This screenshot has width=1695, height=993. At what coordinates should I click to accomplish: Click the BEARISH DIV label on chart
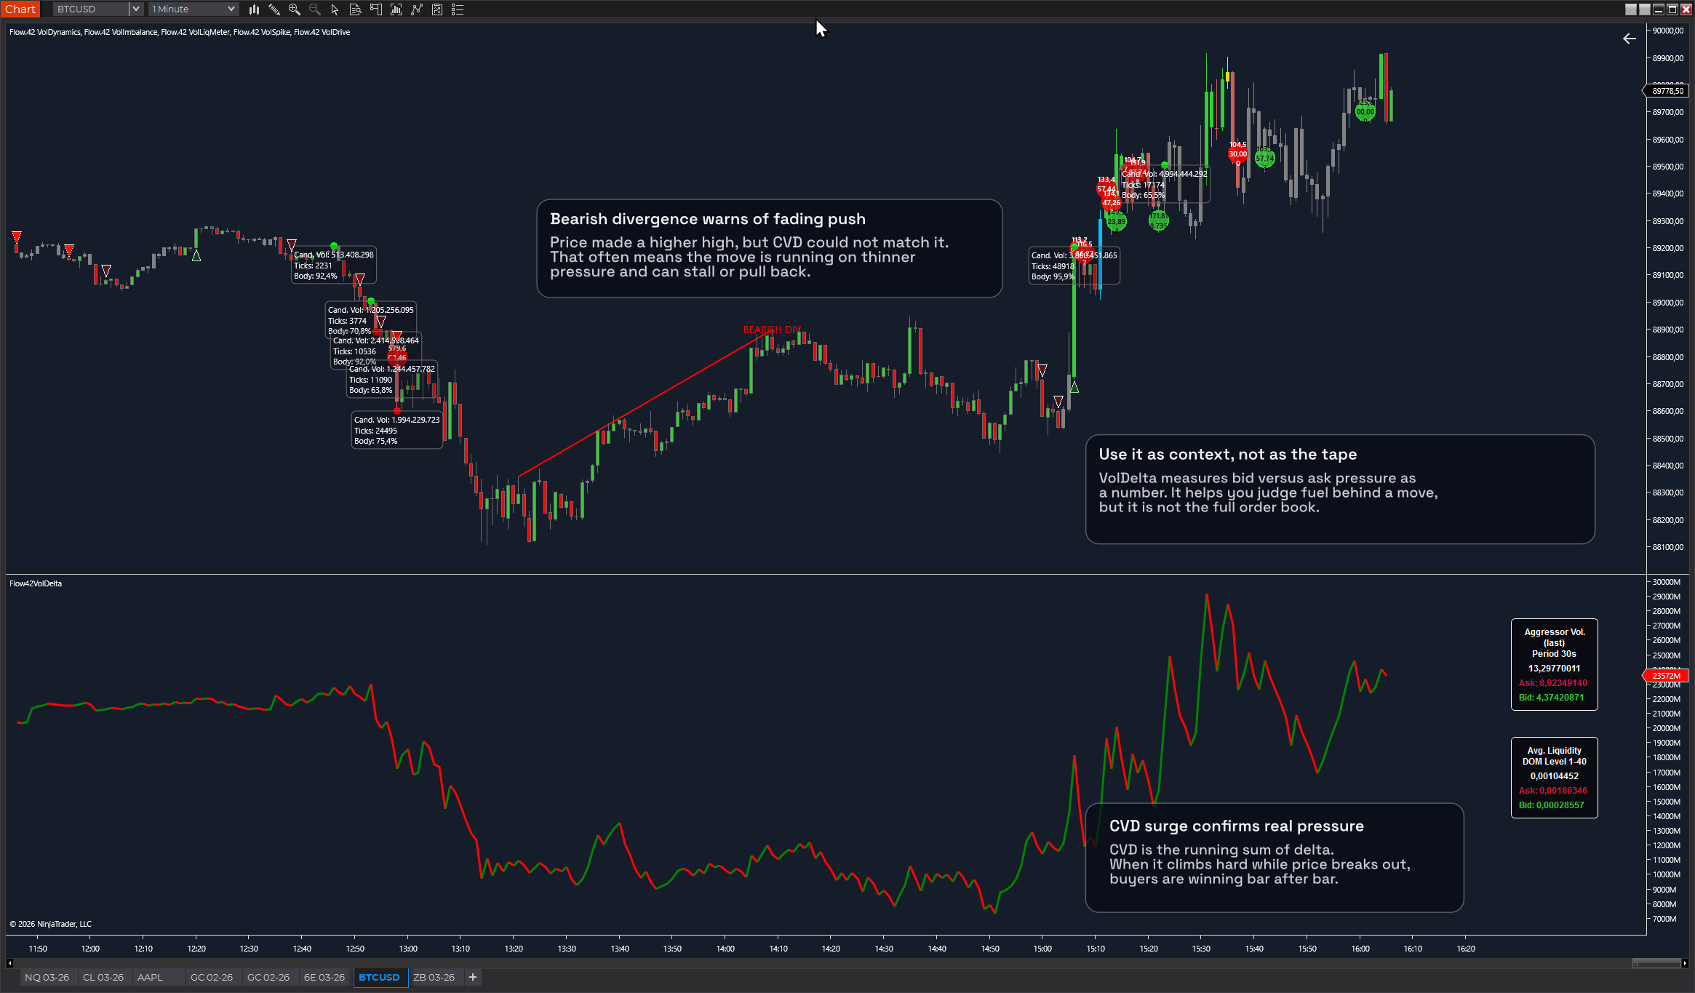(772, 330)
